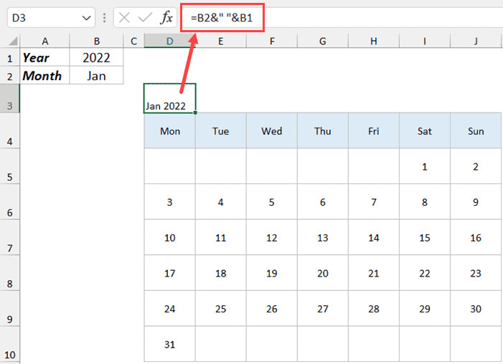This screenshot has height=364, width=503.
Task: Select column B header
Action: click(x=96, y=42)
